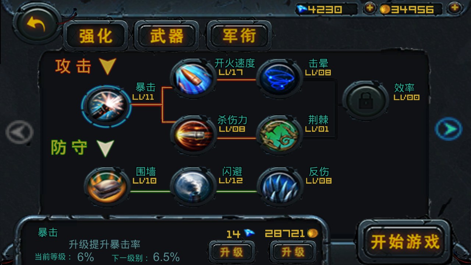
Task: Collapse the 攻击 section arrow
Action: 107,67
